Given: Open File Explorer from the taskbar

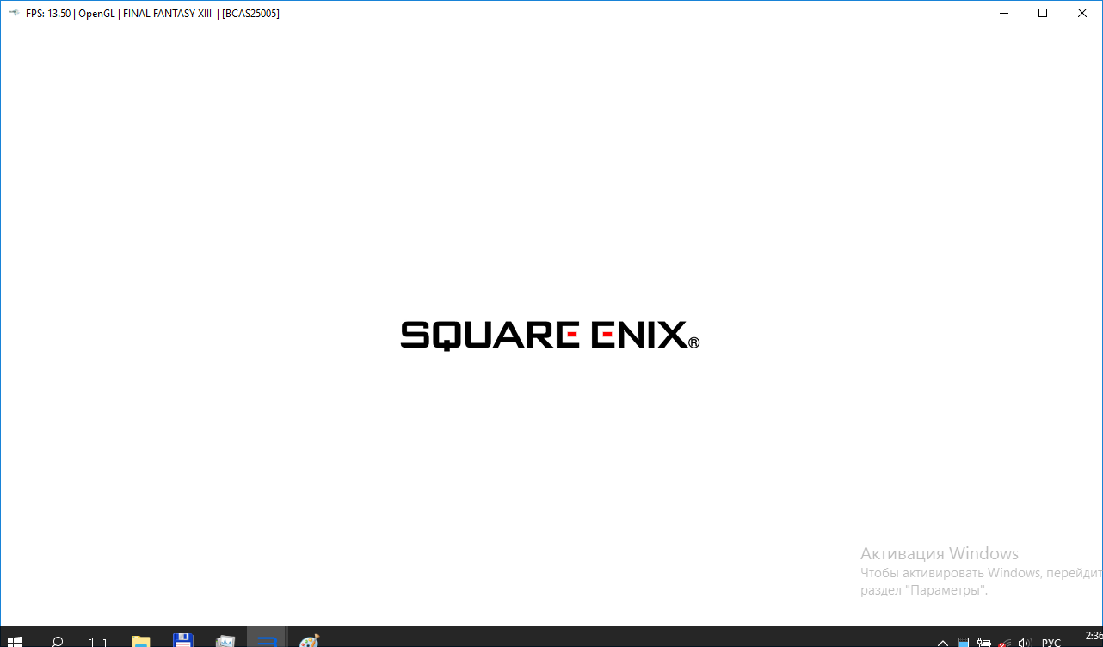Looking at the screenshot, I should pos(140,640).
